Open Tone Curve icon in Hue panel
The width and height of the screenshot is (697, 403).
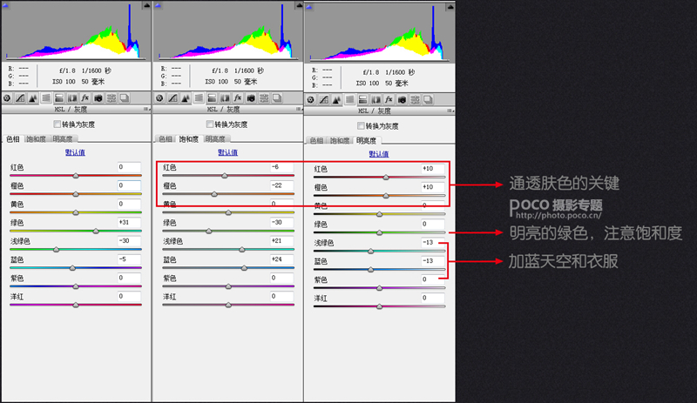pos(20,98)
